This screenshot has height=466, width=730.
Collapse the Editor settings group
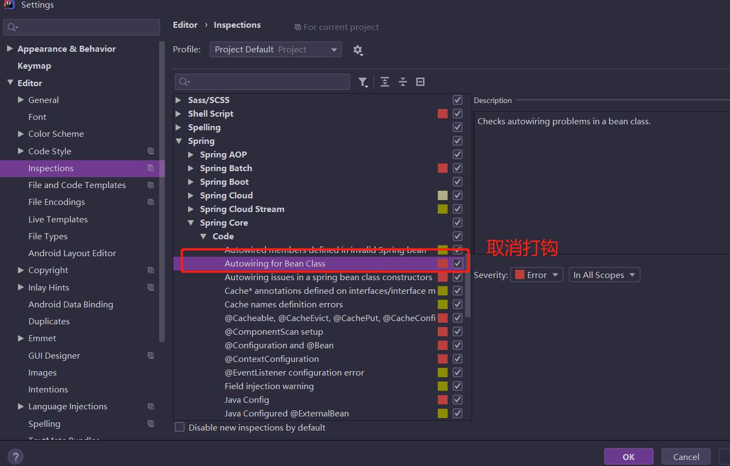[9, 83]
